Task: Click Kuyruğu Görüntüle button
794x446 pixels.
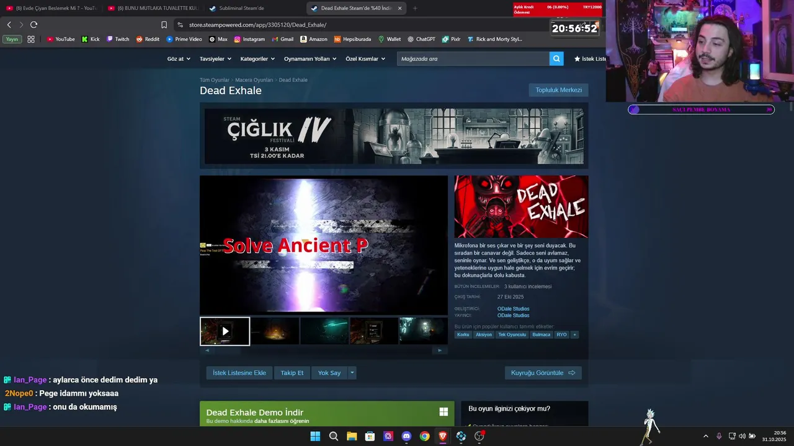Action: (x=543, y=373)
